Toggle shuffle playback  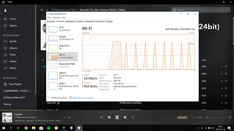[x=101, y=117]
